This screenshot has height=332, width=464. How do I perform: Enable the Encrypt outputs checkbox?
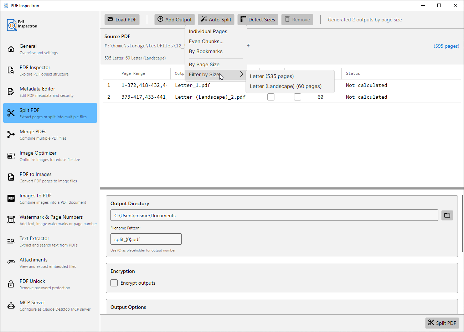pos(114,283)
